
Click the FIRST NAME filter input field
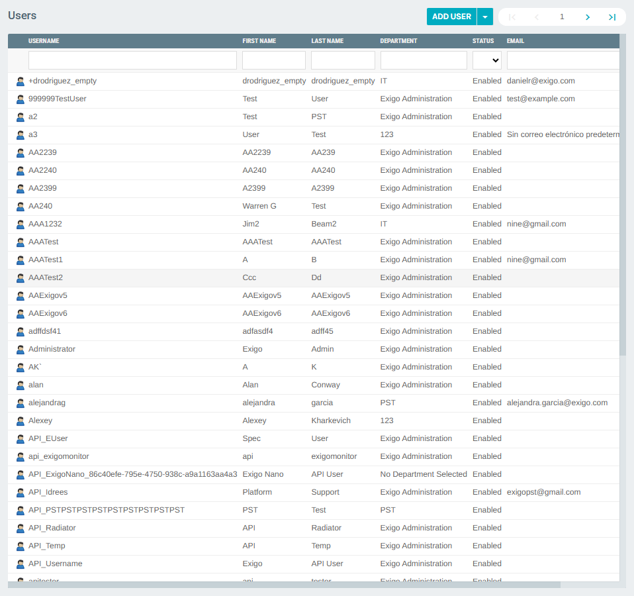coord(273,60)
